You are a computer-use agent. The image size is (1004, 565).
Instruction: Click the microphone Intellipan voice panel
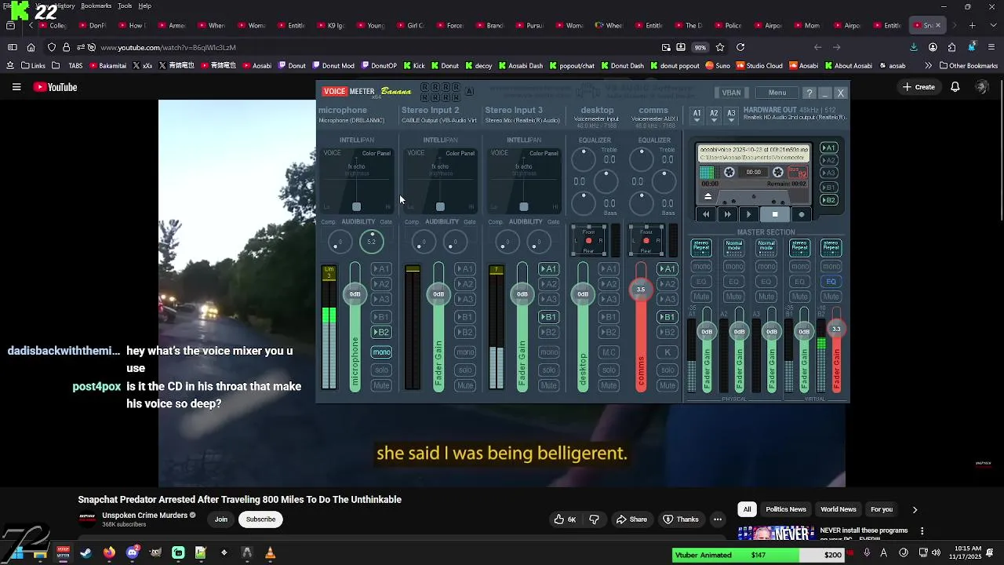point(357,180)
